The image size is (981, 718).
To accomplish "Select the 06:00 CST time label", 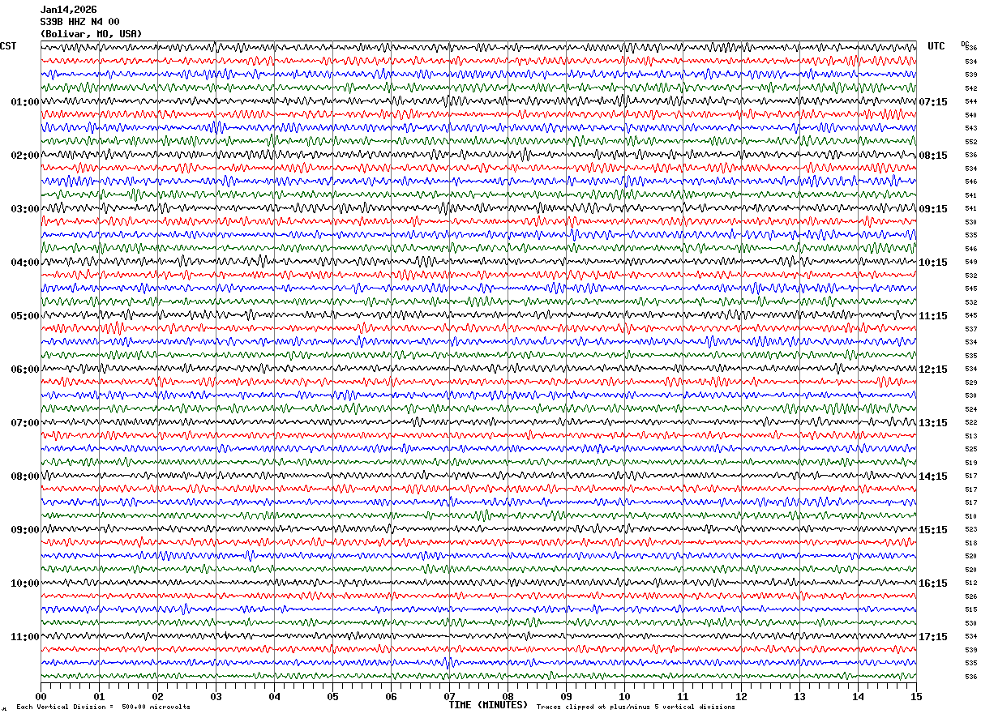I will [x=25, y=370].
